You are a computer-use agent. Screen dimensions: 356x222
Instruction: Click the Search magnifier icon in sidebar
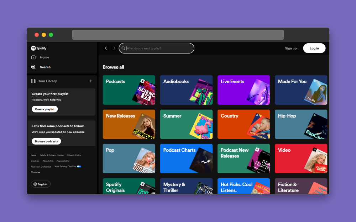tap(33, 67)
